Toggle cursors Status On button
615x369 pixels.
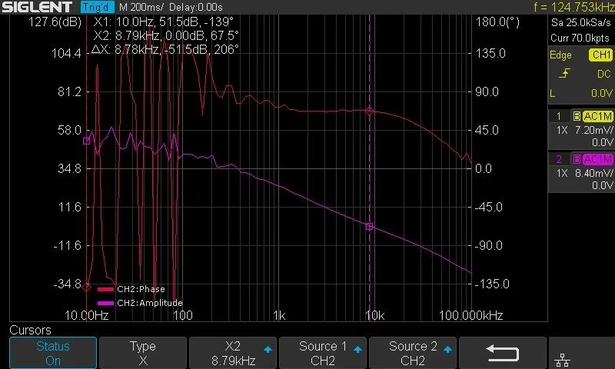click(53, 353)
